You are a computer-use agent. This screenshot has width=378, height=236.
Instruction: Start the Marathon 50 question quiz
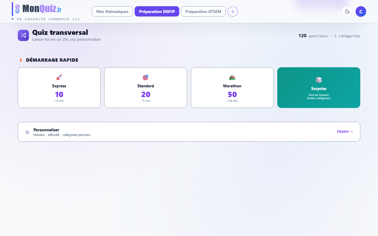[x=232, y=88]
